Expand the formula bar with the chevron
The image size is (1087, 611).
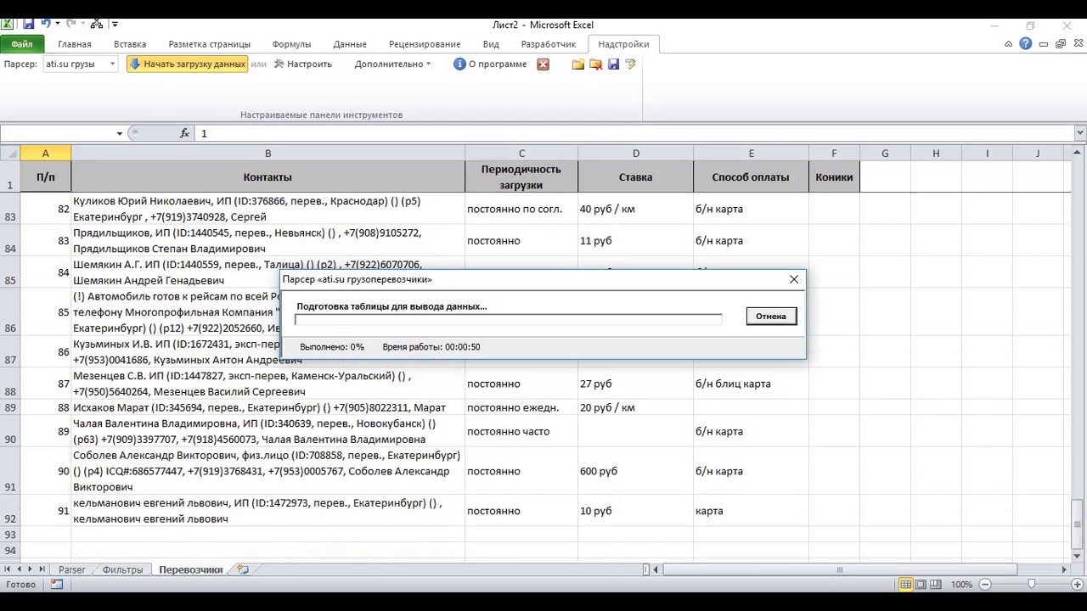click(x=1080, y=133)
